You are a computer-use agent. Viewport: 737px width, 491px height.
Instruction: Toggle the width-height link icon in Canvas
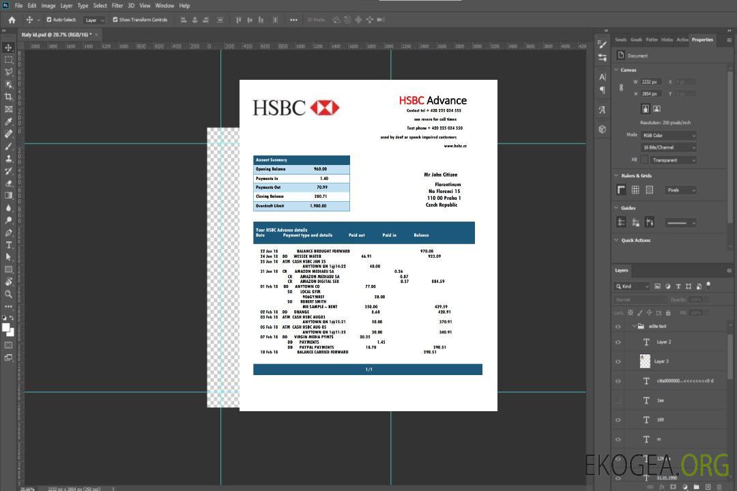tap(622, 88)
